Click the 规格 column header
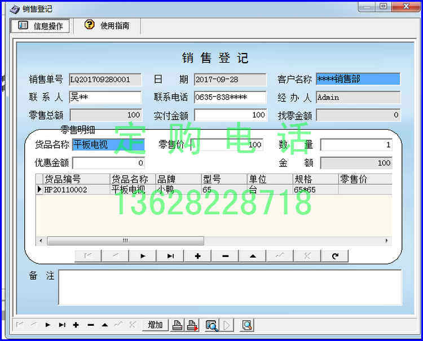The height and width of the screenshot is (341, 423). tap(316, 179)
